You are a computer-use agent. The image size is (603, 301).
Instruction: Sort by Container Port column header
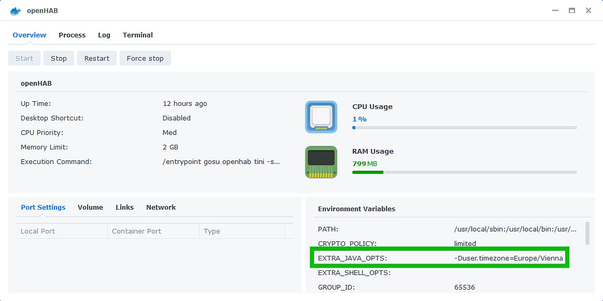coord(153,231)
